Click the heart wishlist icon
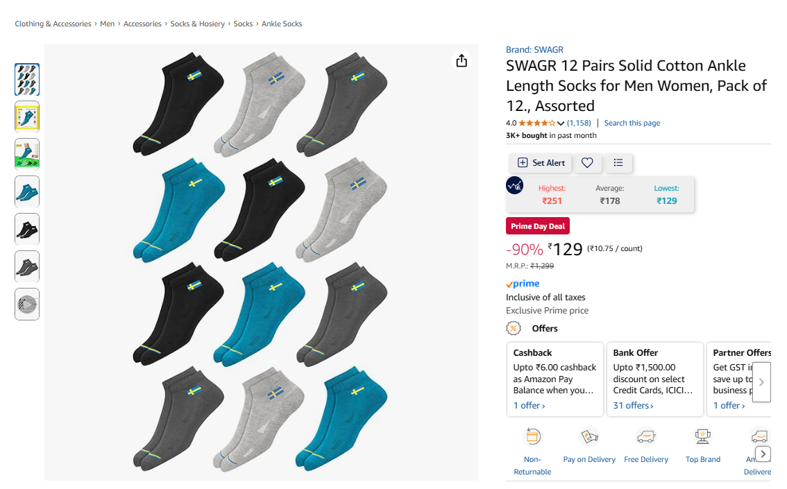The height and width of the screenshot is (489, 787). click(x=587, y=163)
